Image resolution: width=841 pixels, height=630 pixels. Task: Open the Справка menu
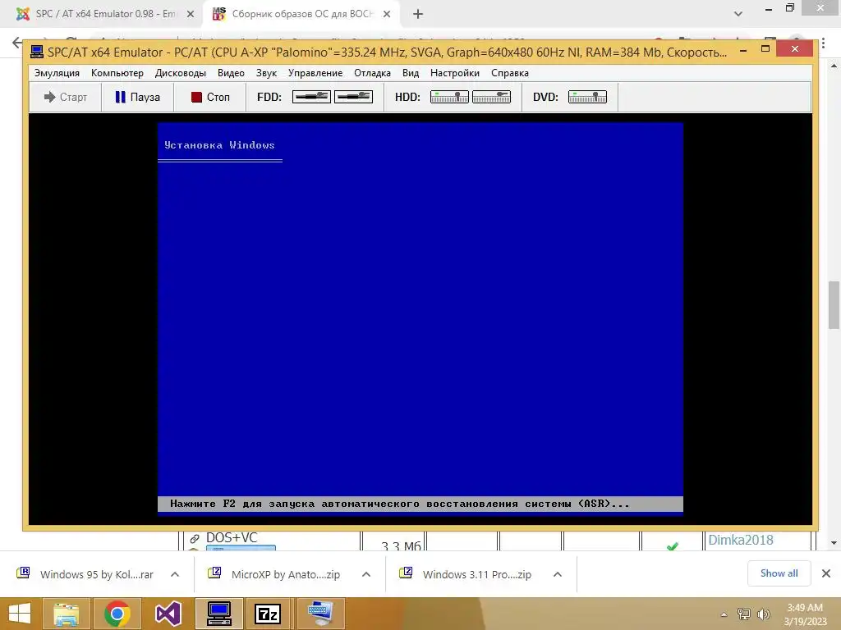point(509,73)
